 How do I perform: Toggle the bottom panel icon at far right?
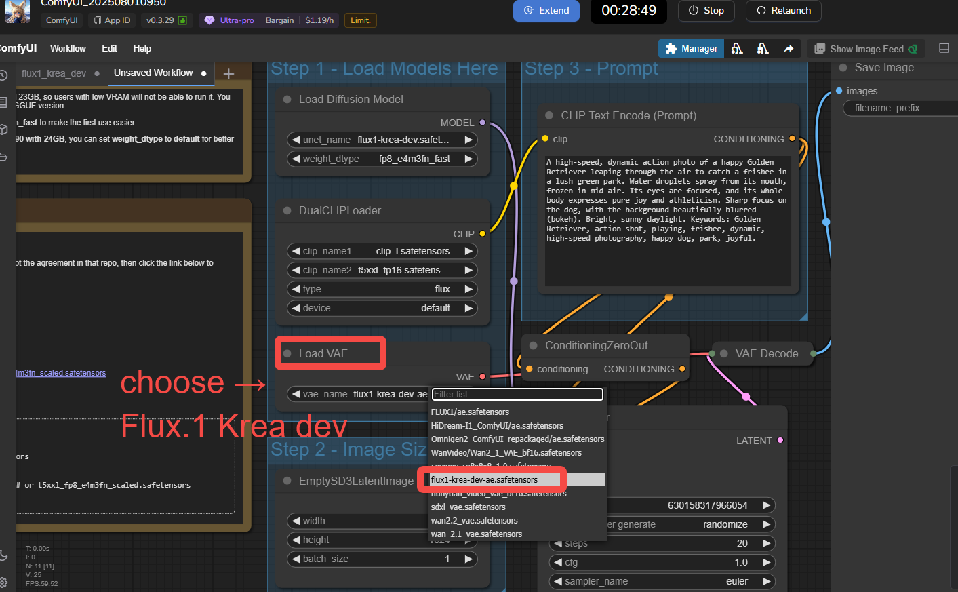944,48
